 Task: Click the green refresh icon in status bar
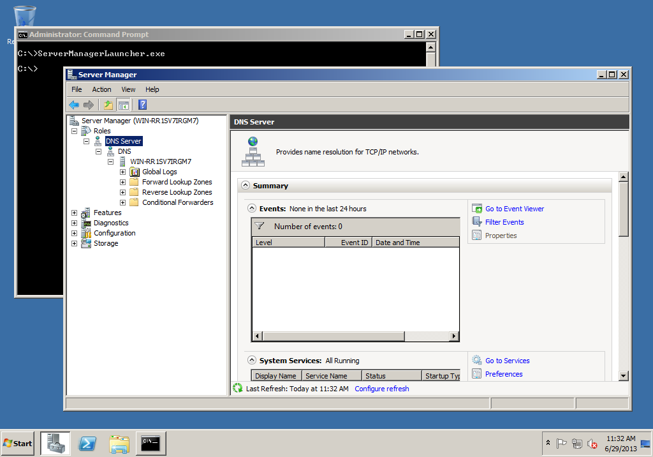[x=238, y=388]
